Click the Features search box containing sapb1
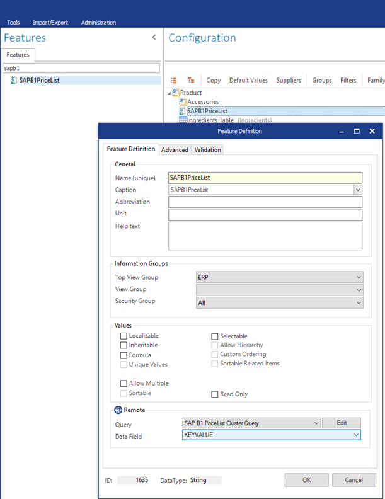The width and height of the screenshot is (385, 499). pyautogui.click(x=81, y=68)
